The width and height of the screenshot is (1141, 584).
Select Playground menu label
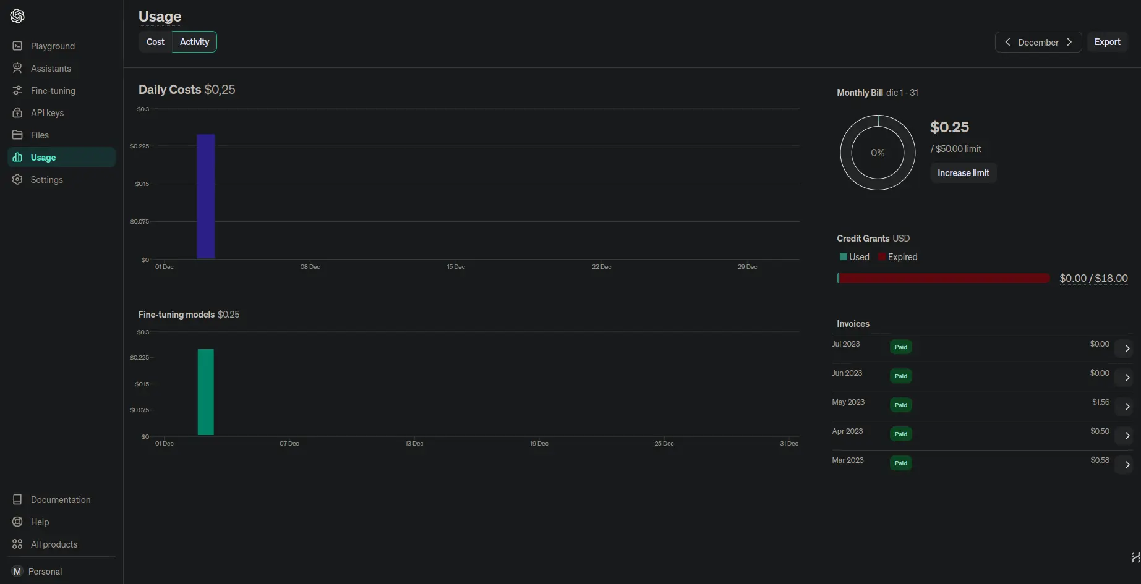coord(53,46)
